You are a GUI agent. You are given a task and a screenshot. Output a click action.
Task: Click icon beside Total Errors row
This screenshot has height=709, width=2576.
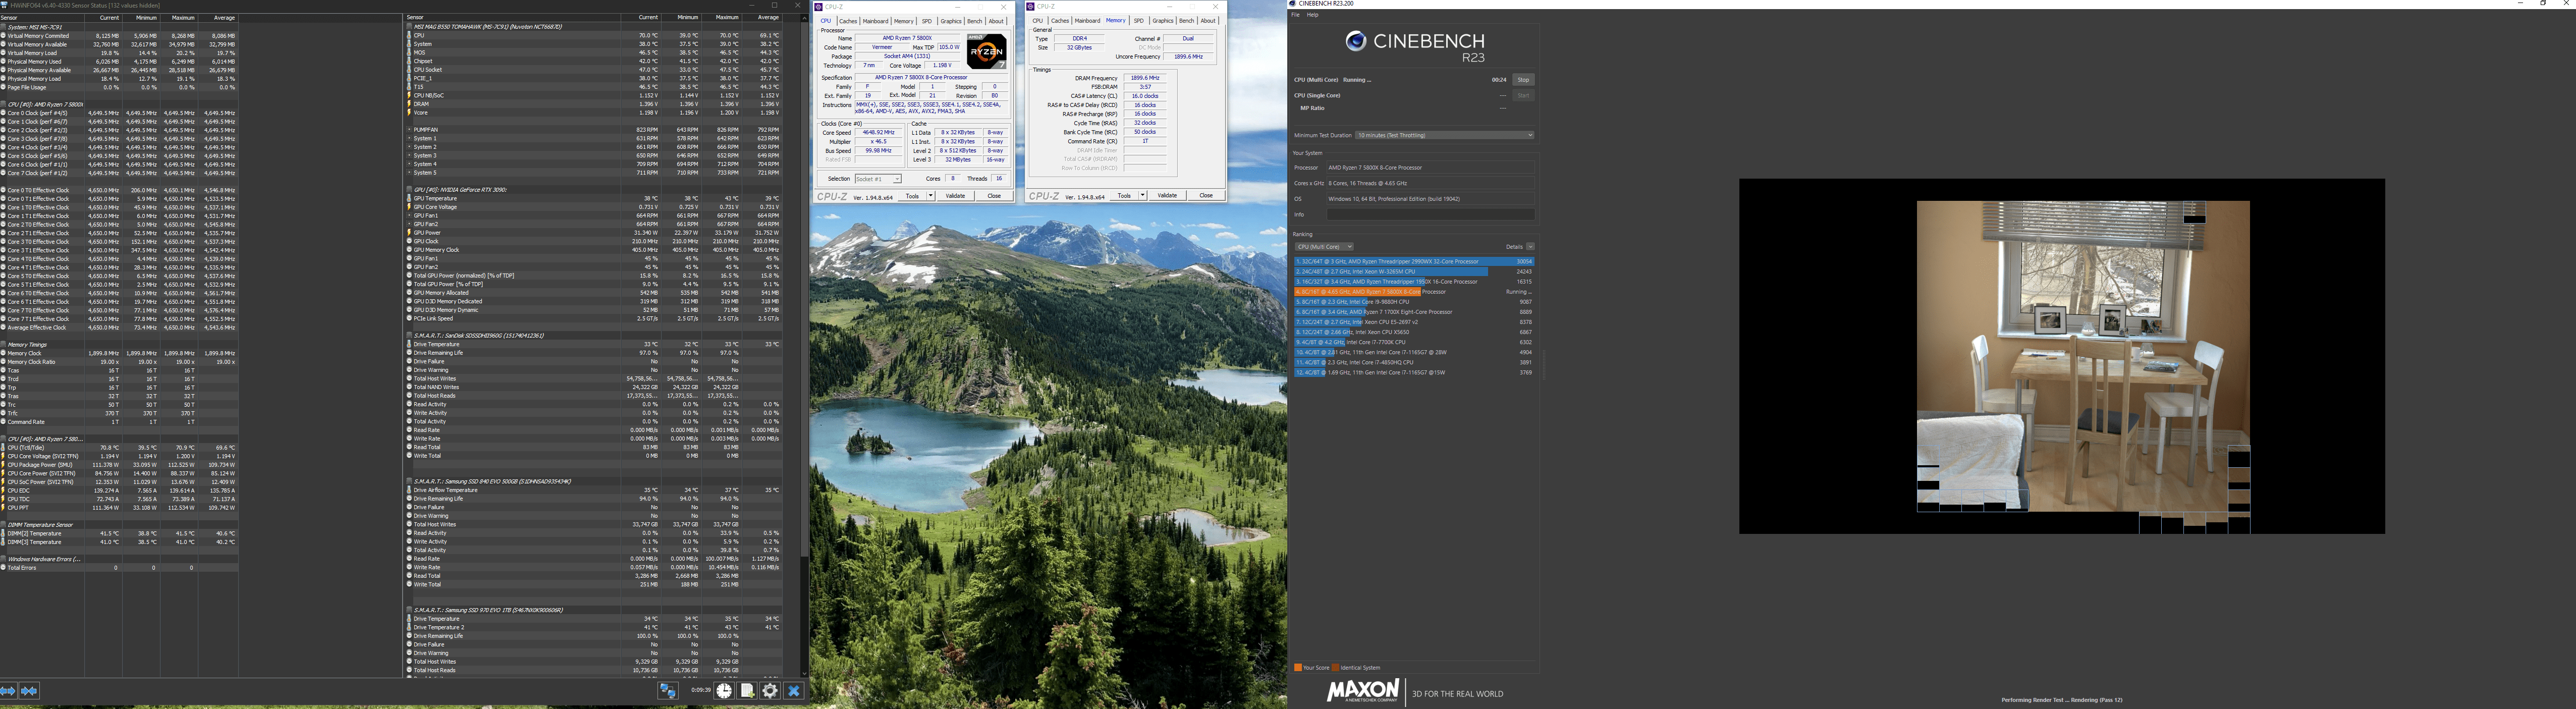4,568
